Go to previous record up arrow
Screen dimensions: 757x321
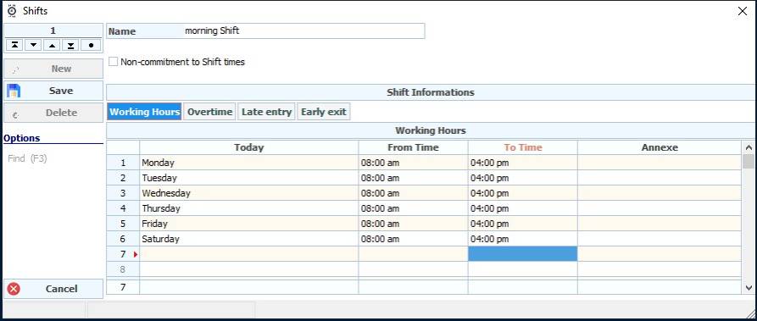pos(53,46)
